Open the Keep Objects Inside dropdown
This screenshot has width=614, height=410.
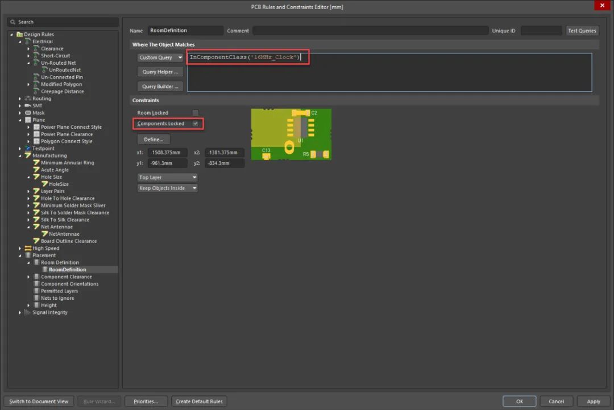coord(167,188)
